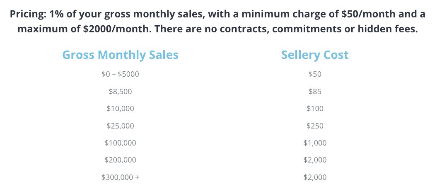Select the $250 Sellery cost entry
442x189 pixels.
point(315,126)
